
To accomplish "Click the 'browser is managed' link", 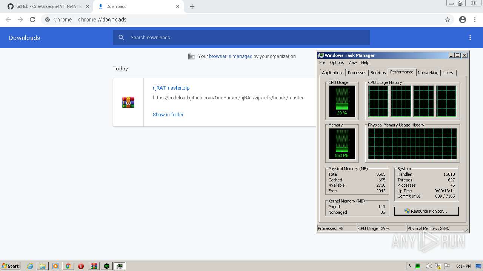I will (231, 56).
